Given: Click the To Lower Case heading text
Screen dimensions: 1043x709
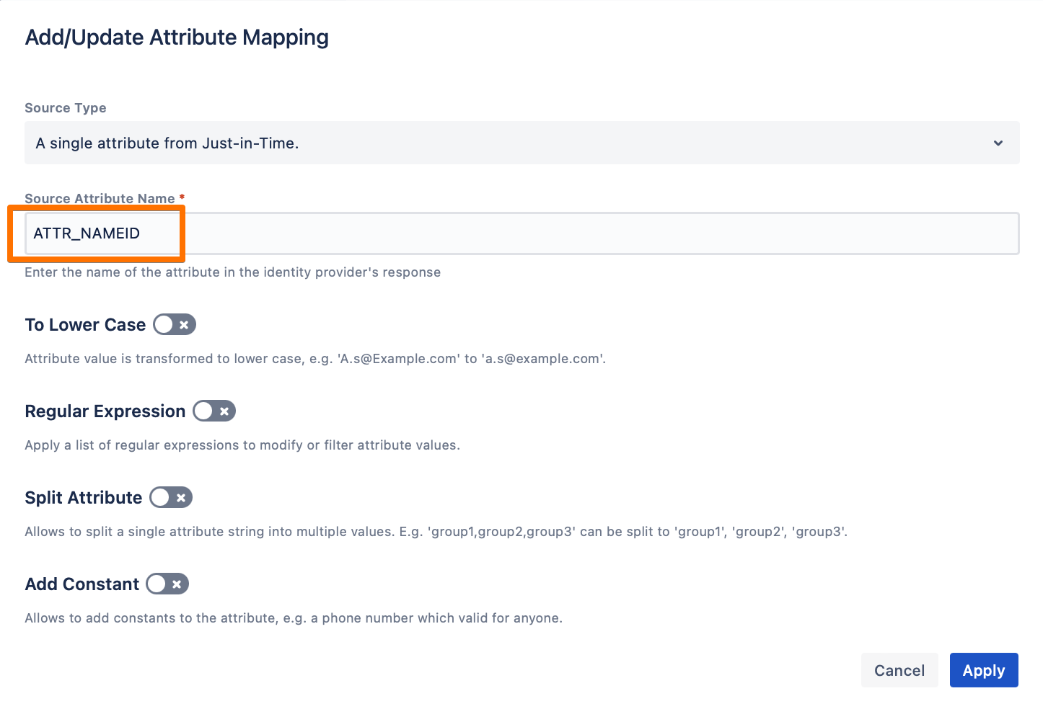Looking at the screenshot, I should [85, 325].
